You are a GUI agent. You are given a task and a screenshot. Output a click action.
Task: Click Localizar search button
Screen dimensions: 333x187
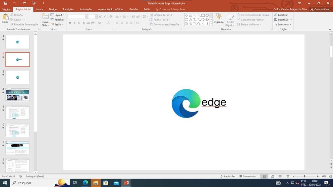[281, 15]
